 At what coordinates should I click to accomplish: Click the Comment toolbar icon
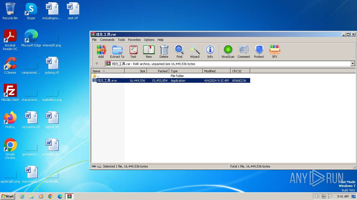(244, 52)
